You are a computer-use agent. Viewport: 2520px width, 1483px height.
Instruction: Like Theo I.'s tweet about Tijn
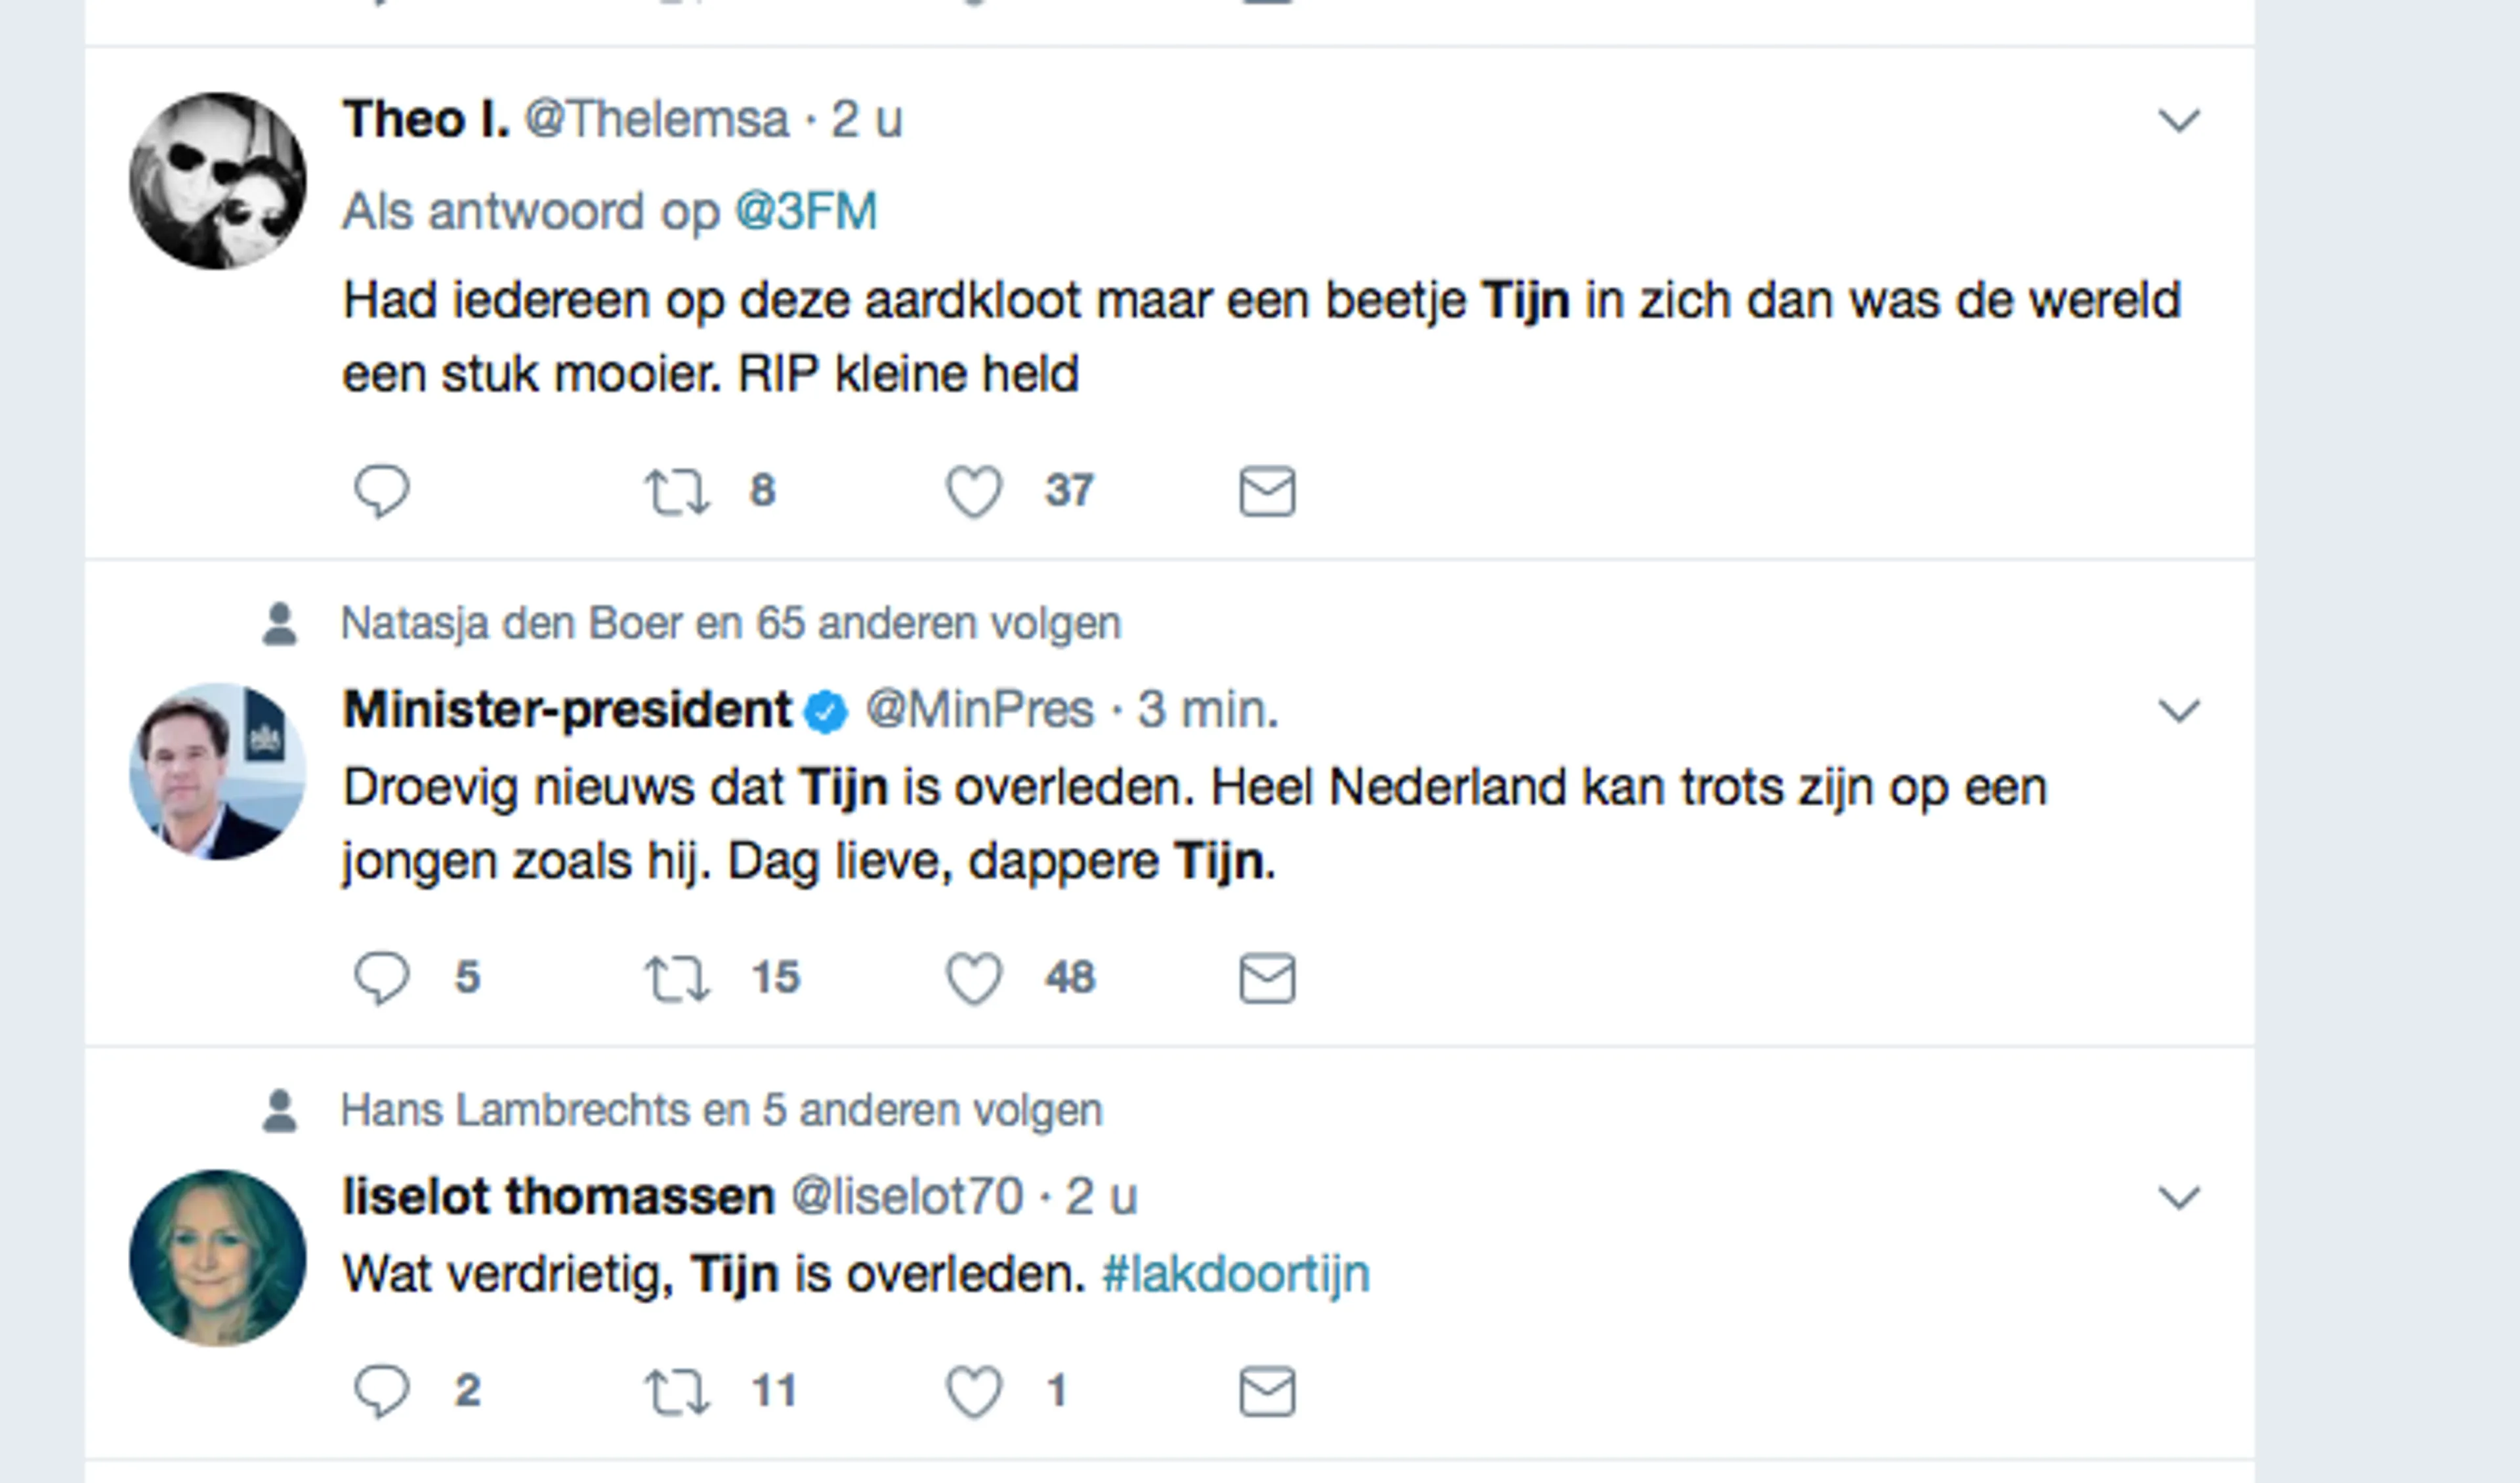pyautogui.click(x=973, y=491)
